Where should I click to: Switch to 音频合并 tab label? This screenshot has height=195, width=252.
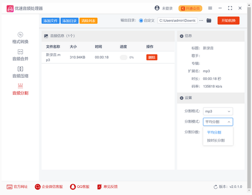coord(20,59)
